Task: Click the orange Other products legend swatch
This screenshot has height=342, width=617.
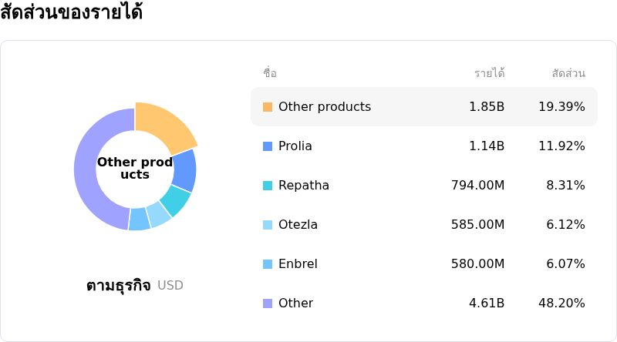Action: pos(268,107)
